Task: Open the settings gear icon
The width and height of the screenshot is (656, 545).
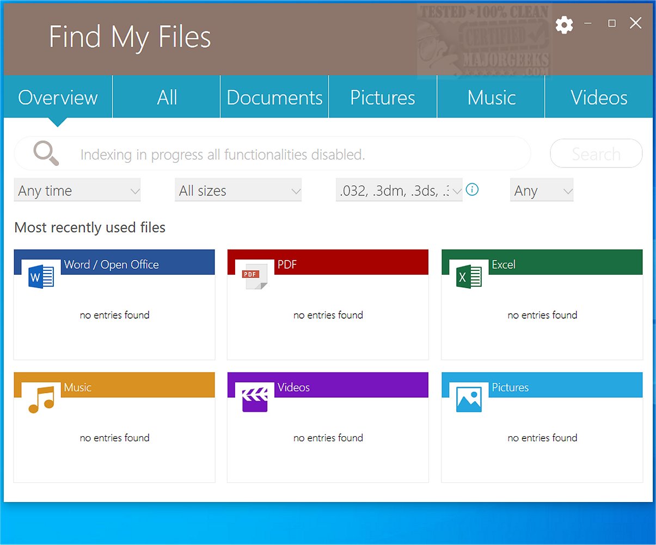Action: coord(564,24)
